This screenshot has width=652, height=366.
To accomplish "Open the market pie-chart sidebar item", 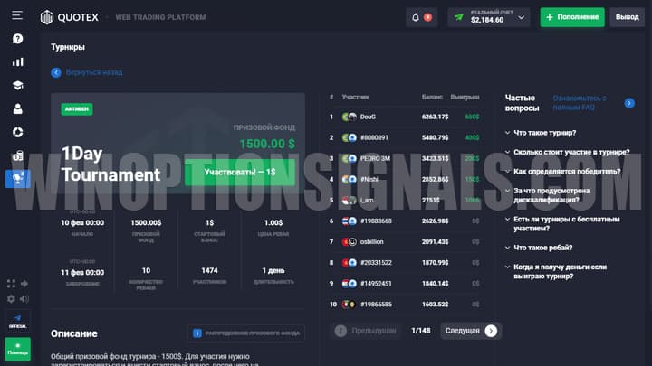I will [x=17, y=133].
